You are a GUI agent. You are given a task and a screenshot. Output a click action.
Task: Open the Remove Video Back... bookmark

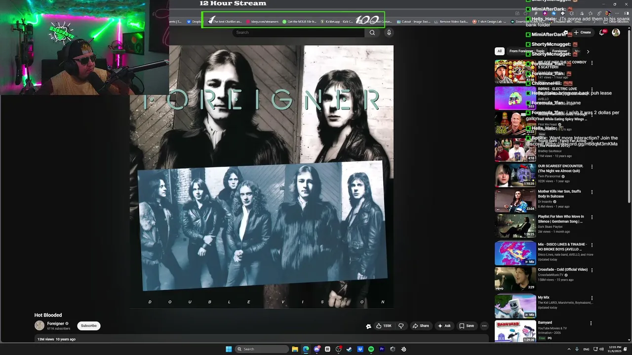click(x=451, y=22)
